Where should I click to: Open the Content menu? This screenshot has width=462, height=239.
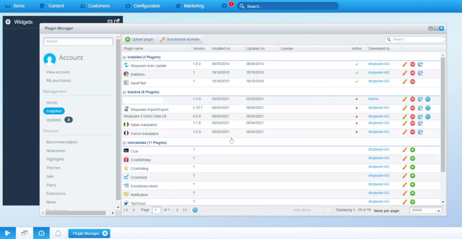52,6
